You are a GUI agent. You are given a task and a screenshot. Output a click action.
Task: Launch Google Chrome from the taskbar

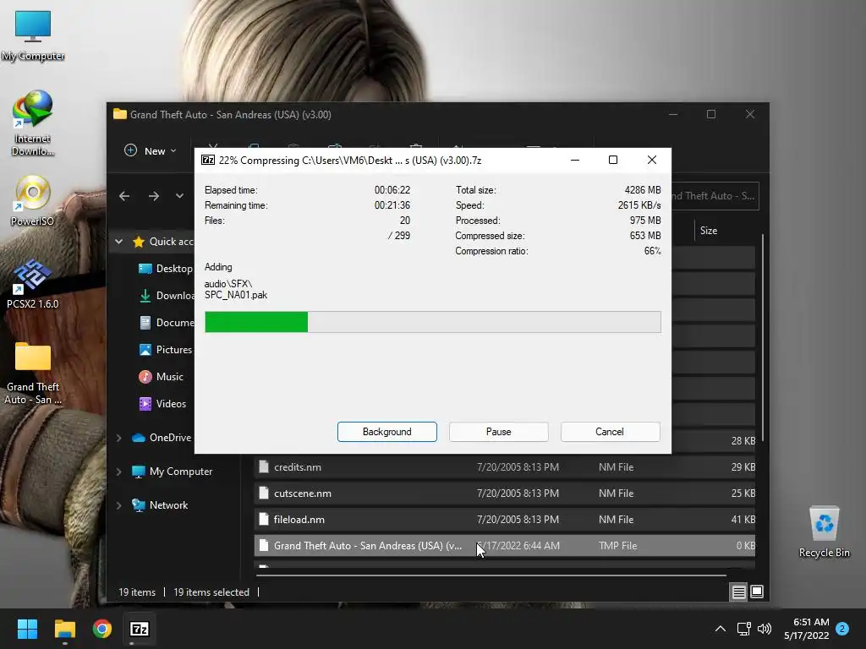tap(102, 629)
